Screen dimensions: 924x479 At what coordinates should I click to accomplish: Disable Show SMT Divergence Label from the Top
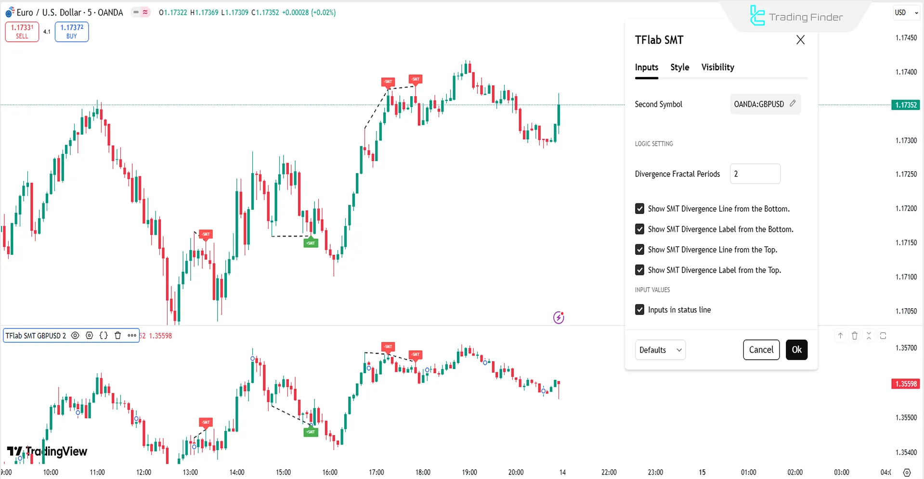[639, 270]
